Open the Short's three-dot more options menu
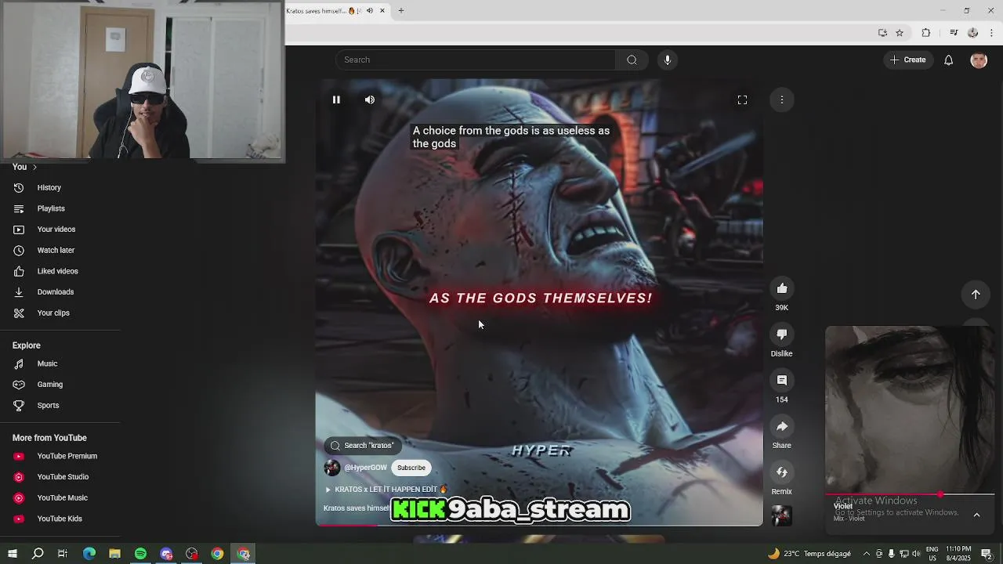The image size is (1003, 564). [x=782, y=99]
